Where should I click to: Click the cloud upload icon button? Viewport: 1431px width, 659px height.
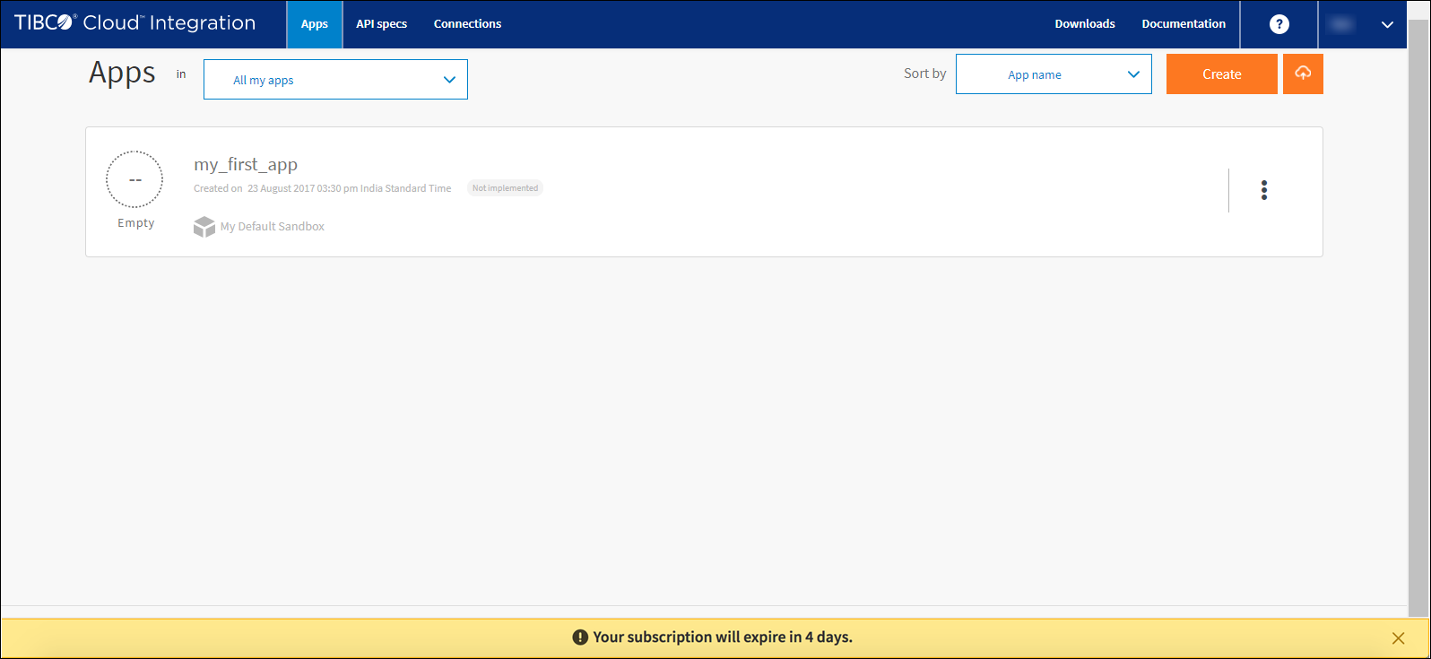coord(1303,74)
